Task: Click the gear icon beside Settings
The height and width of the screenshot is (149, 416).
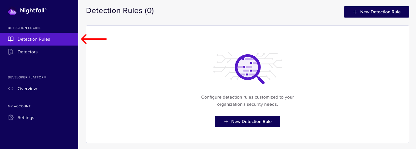Action: (x=11, y=117)
